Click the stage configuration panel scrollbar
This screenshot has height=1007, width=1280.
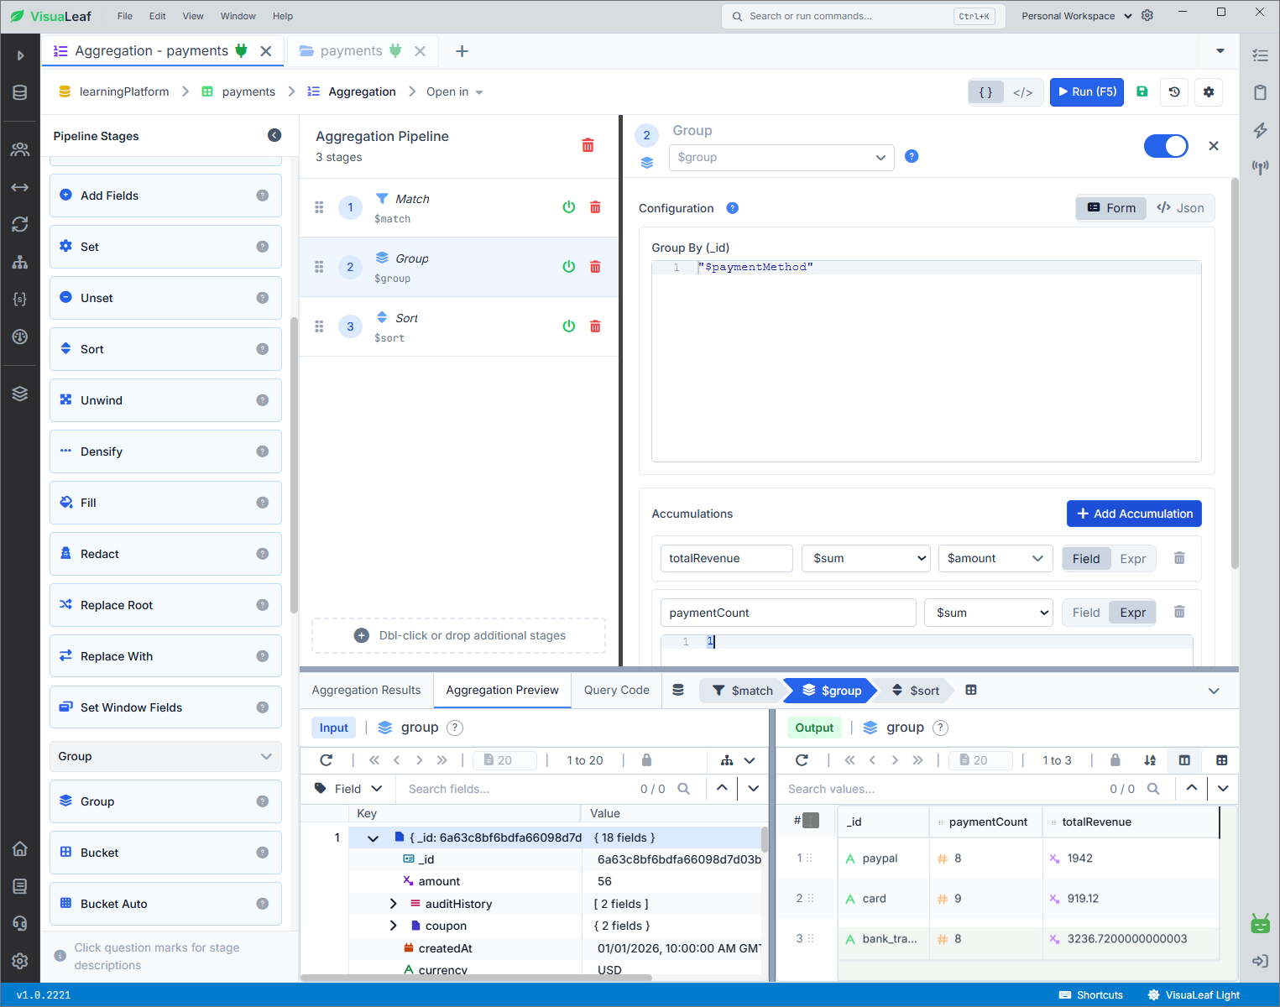point(1234,373)
